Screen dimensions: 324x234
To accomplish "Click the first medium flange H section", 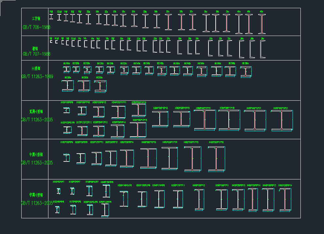I will [67, 158].
